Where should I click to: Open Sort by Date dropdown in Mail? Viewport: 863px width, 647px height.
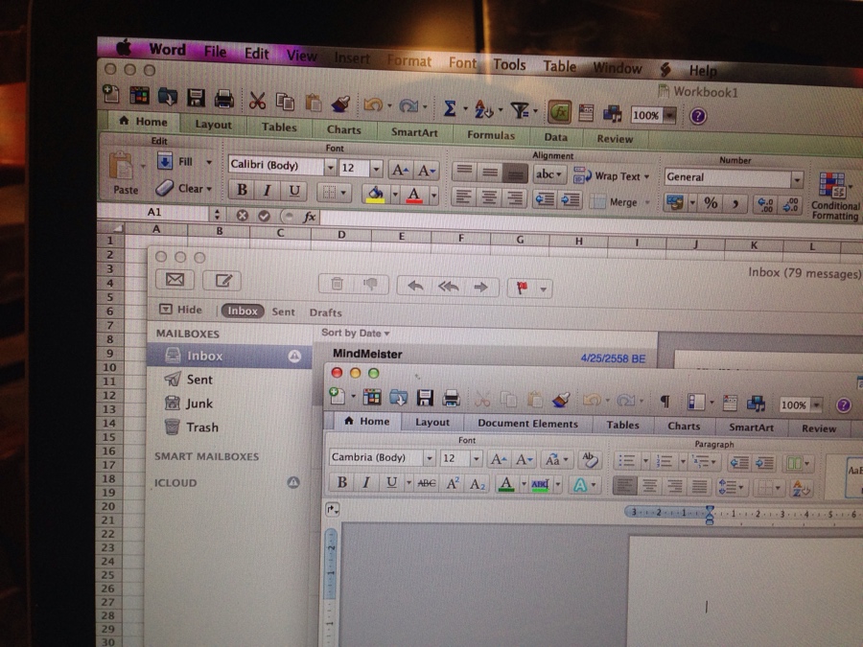[356, 333]
